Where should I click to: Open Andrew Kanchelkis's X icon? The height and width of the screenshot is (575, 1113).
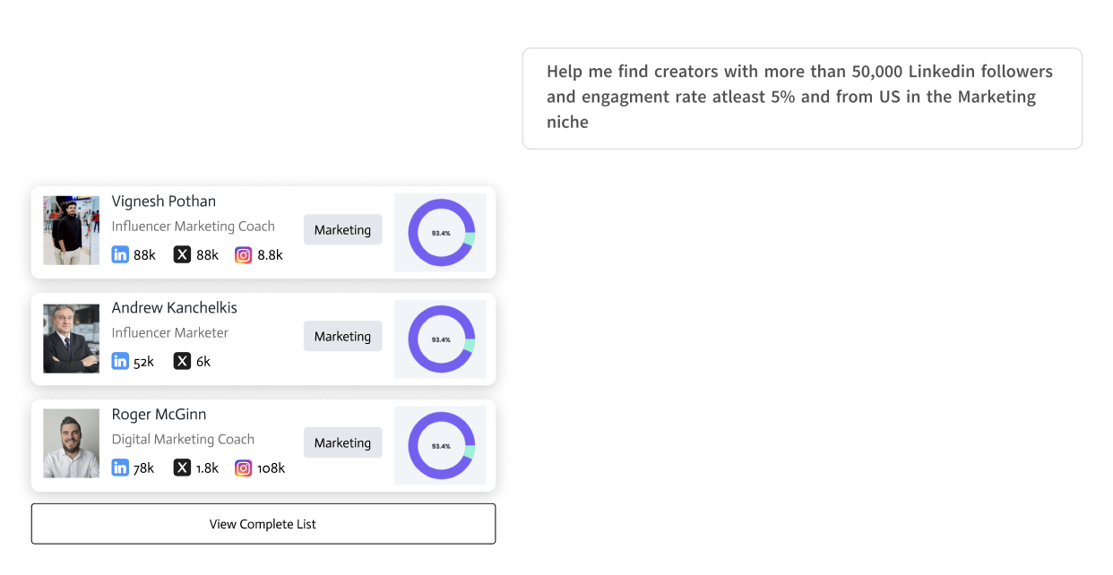coord(182,361)
